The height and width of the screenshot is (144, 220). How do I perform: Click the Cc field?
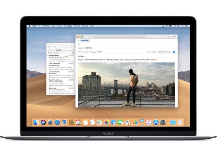tap(127, 44)
